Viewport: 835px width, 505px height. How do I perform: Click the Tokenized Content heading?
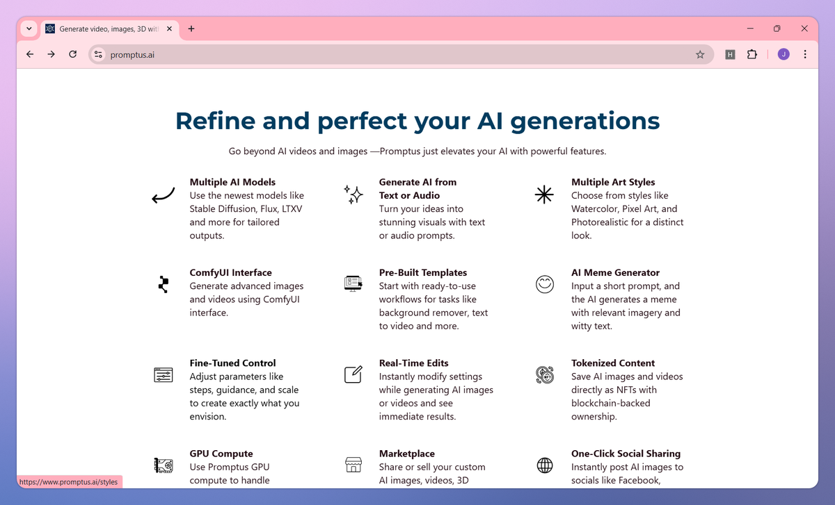[x=613, y=363]
